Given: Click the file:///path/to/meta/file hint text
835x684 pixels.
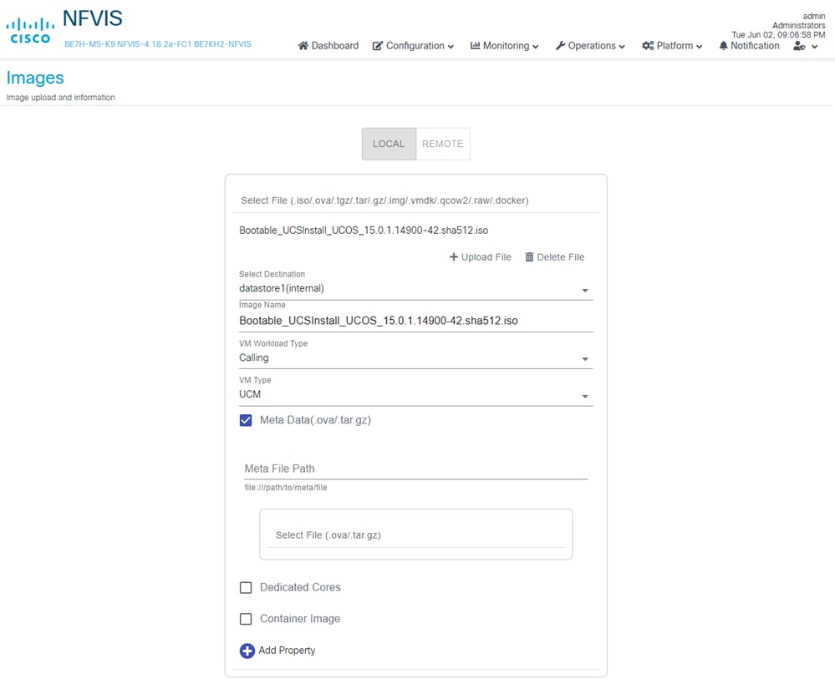Looking at the screenshot, I should (285, 488).
